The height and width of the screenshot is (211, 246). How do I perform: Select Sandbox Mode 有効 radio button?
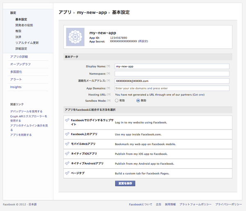[116, 100]
